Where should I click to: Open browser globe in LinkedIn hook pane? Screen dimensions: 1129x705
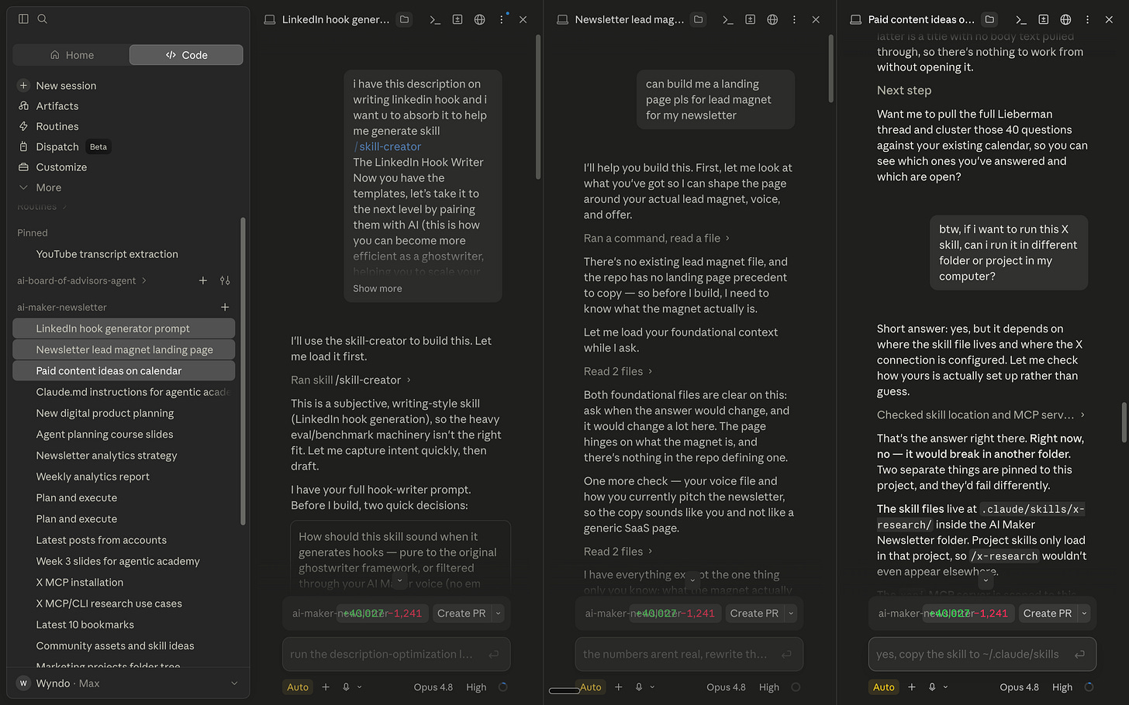click(480, 19)
